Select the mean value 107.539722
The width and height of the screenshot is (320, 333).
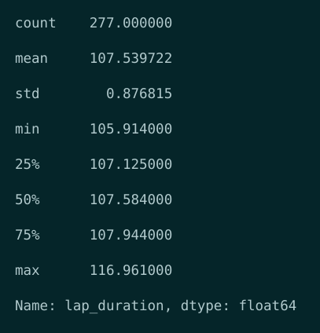[131, 58]
